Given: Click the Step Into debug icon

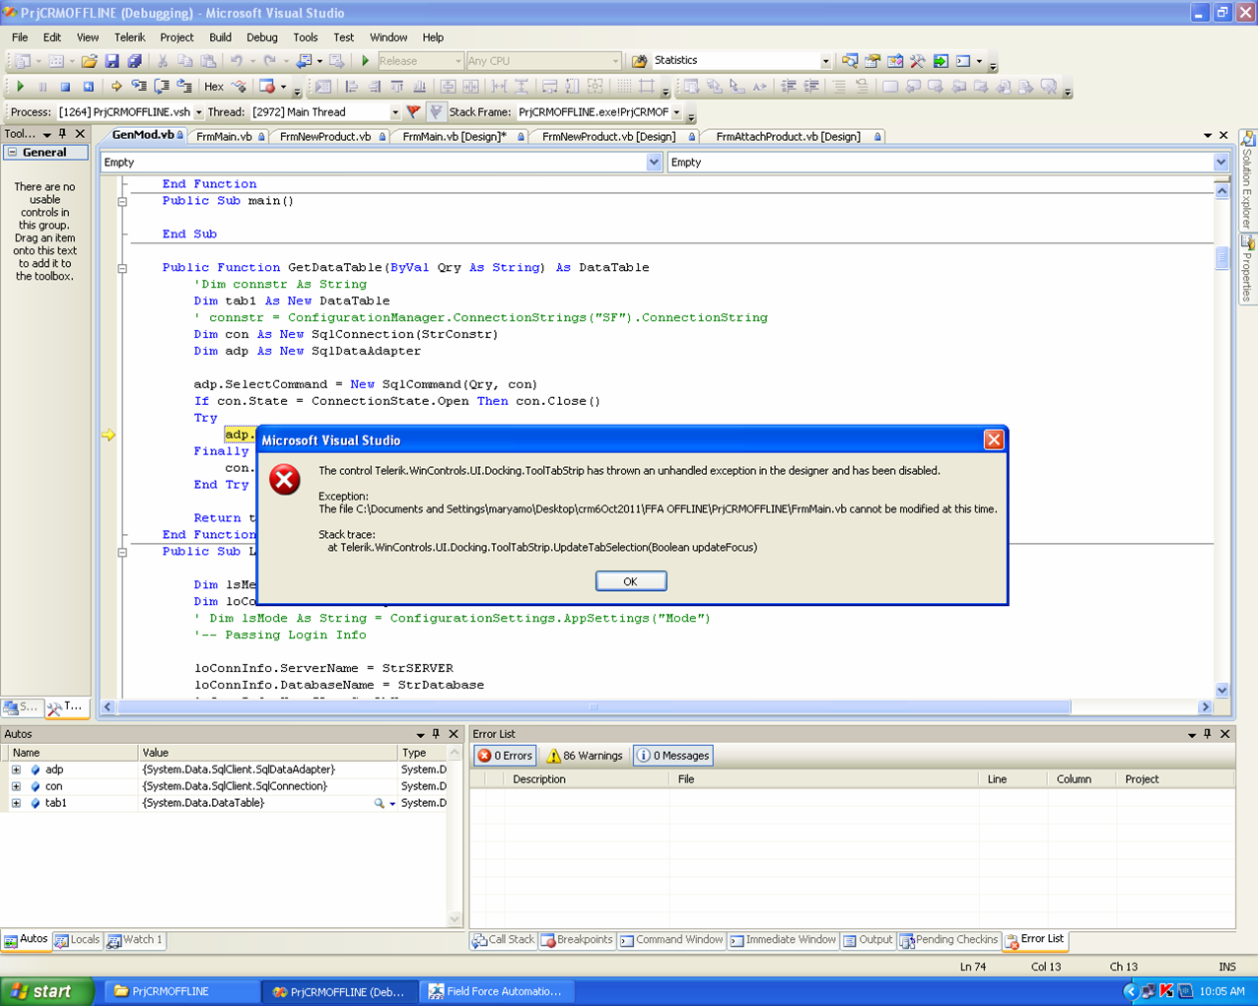Looking at the screenshot, I should tap(139, 87).
